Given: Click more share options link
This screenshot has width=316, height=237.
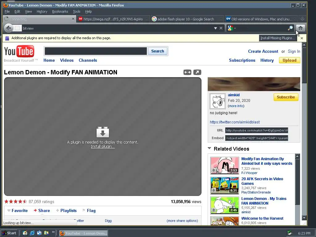Looking at the screenshot, I should (182, 221).
